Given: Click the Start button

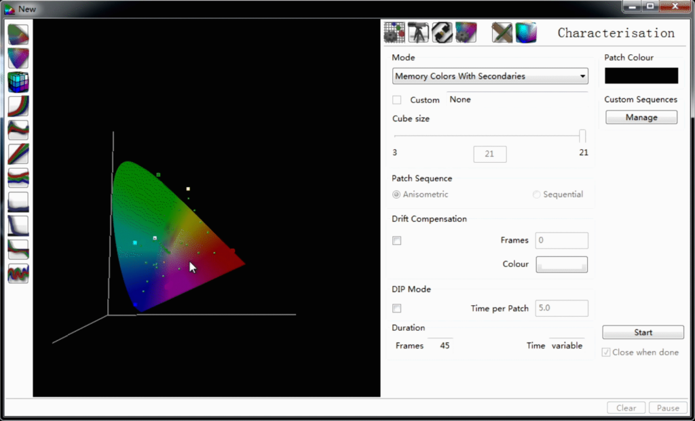Looking at the screenshot, I should 643,332.
